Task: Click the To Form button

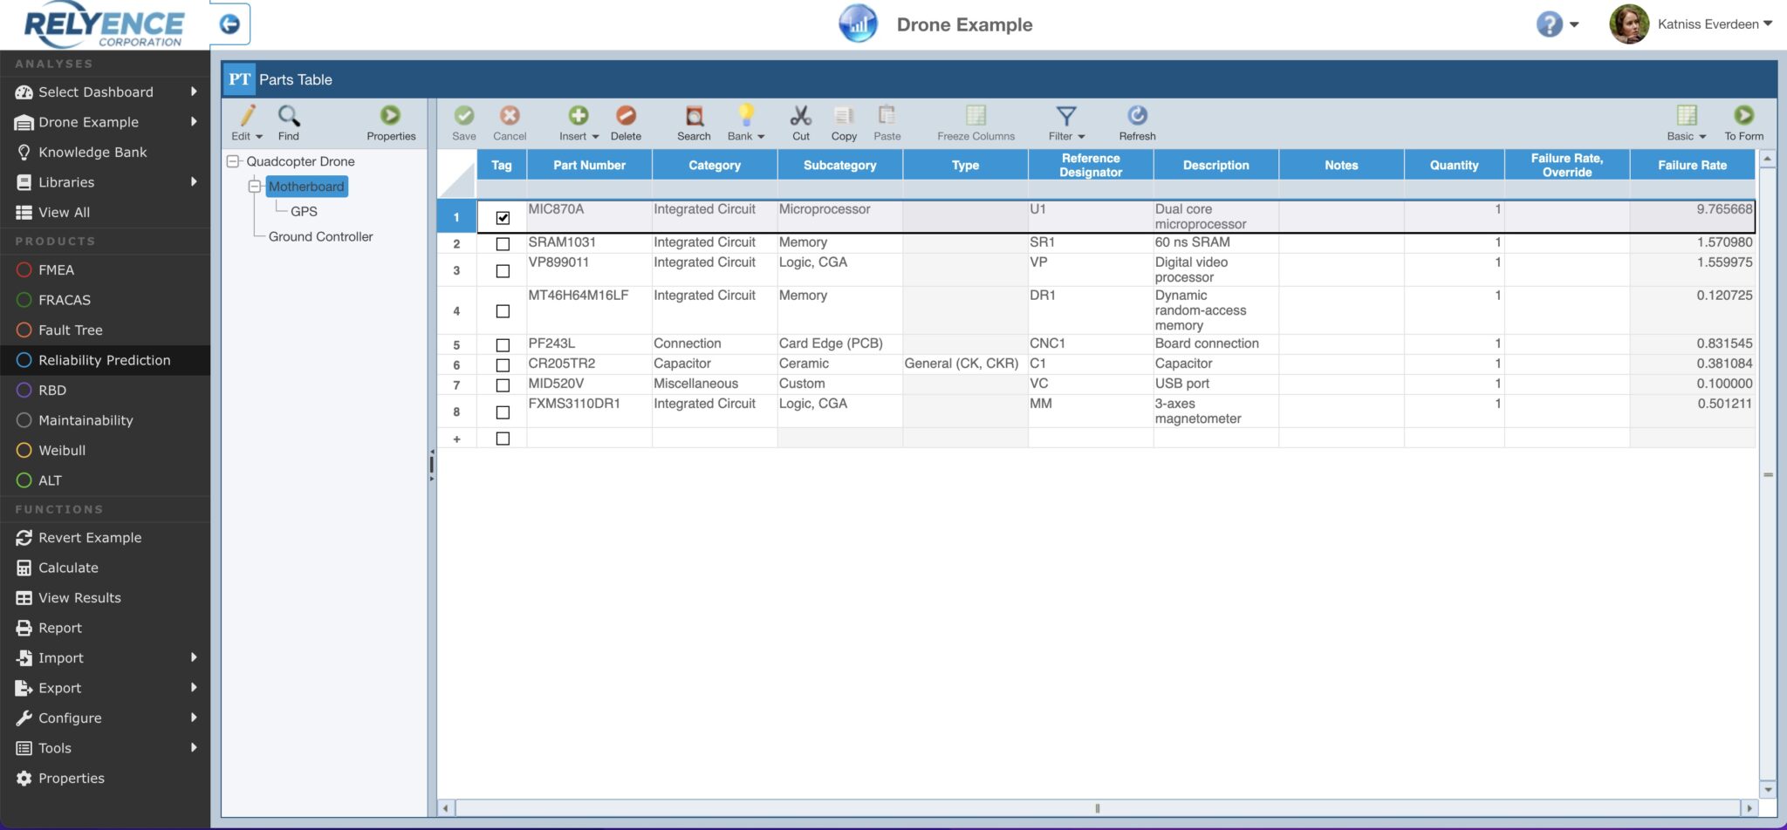Action: [1744, 122]
